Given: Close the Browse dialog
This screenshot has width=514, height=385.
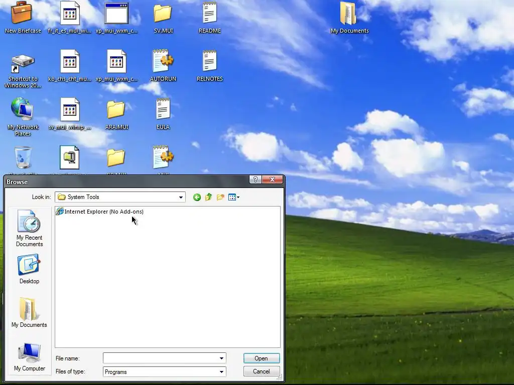Looking at the screenshot, I should 272,179.
